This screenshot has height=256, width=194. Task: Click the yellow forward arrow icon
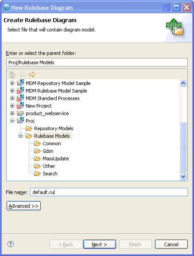point(32,74)
